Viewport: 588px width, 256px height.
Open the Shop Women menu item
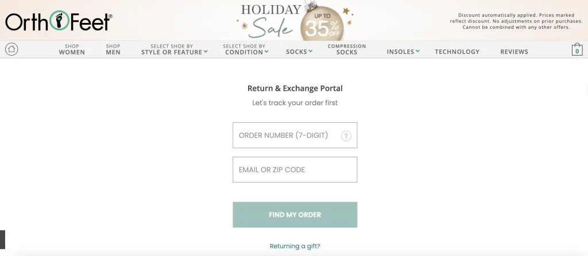(72, 49)
